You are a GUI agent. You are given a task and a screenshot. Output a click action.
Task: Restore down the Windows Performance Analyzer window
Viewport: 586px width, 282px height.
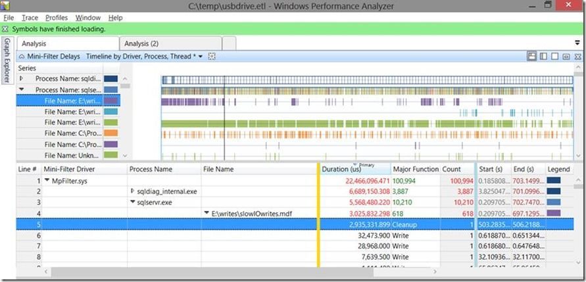(549, 5)
